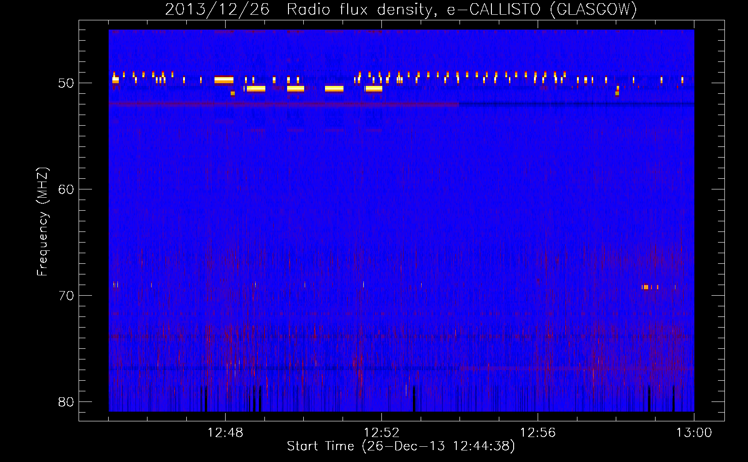Click the 'Start Time (26-Dec-13 12:44:38)' label
Screen dimensions: 748x462
coord(401,446)
